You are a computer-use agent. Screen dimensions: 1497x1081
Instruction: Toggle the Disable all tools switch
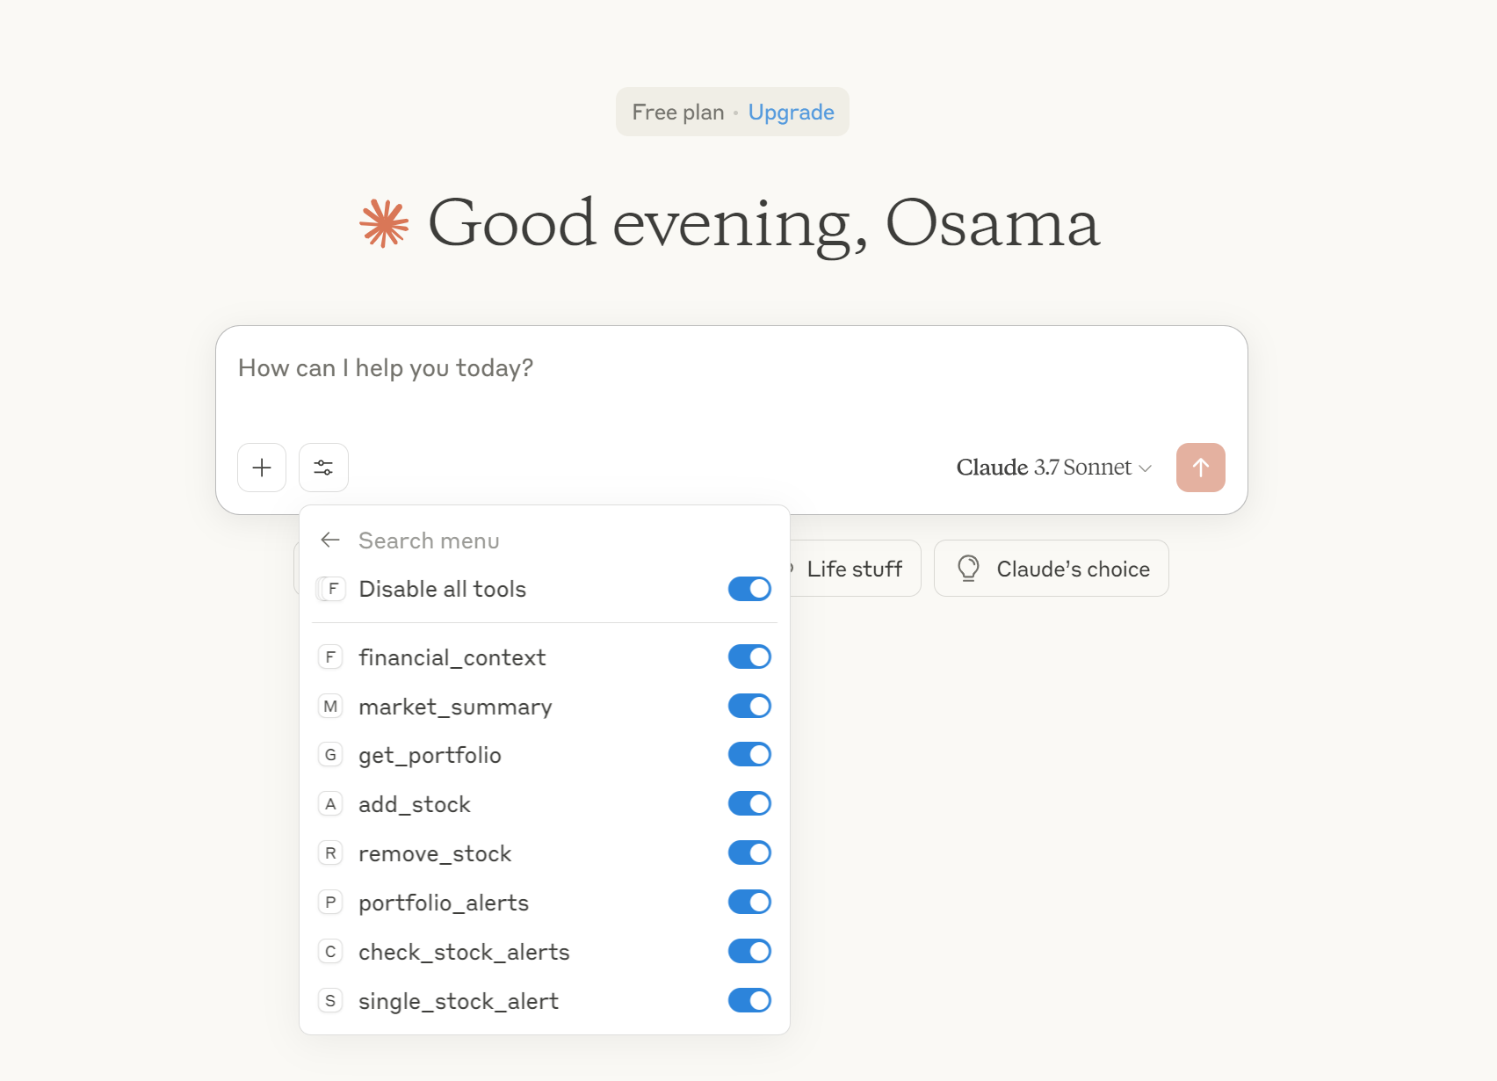(749, 588)
